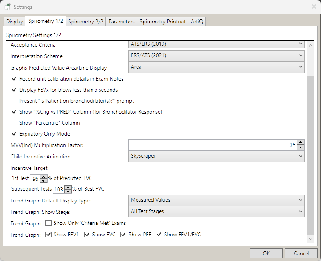
Task: Increase 1st Test percent of Predicted FVC
Action: coord(43,176)
